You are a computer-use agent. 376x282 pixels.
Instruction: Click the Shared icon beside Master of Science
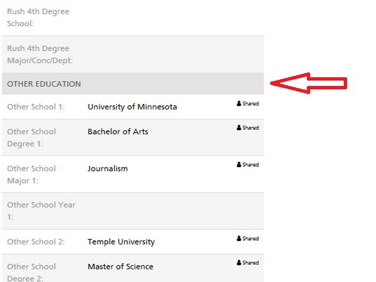coord(248,263)
